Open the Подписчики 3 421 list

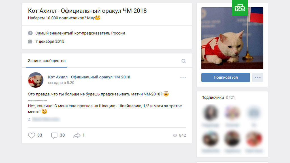pyautogui.click(x=218, y=97)
